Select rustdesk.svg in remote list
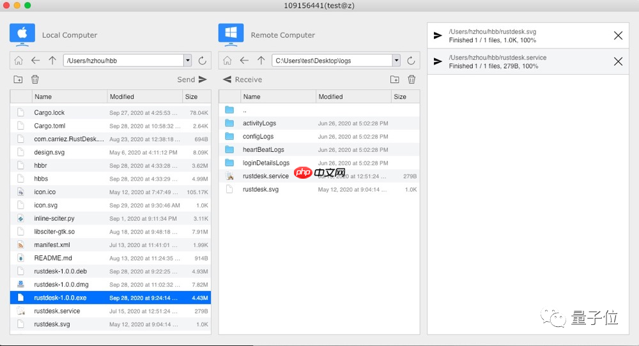This screenshot has height=346, width=639. pos(319,190)
